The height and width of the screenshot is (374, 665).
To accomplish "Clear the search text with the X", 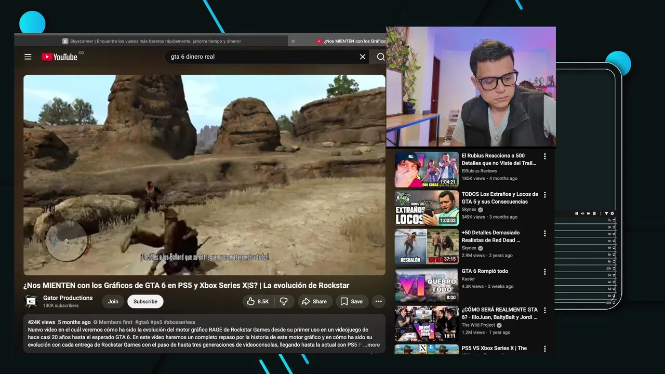I will coord(363,57).
